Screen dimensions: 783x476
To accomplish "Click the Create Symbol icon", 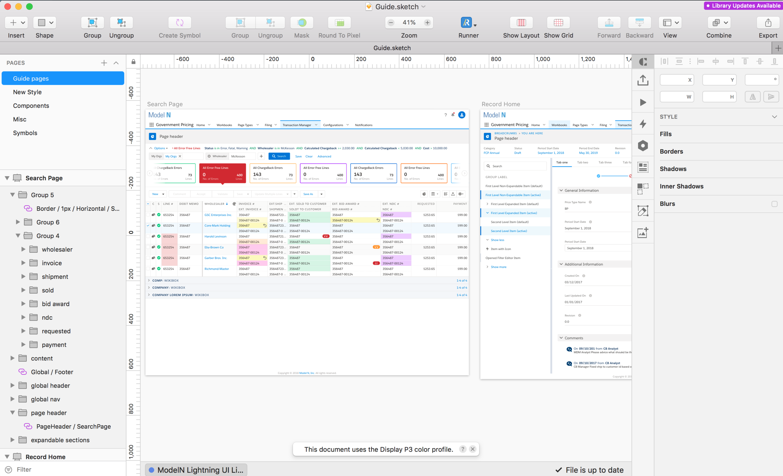I will [179, 23].
